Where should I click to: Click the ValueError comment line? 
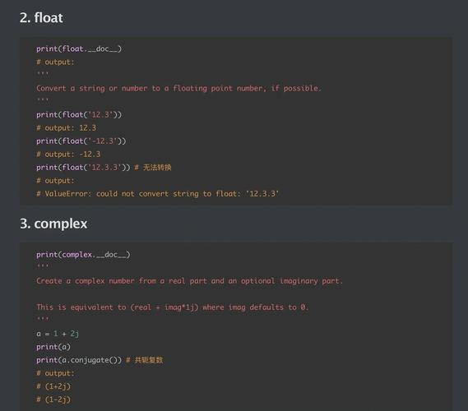(x=158, y=194)
